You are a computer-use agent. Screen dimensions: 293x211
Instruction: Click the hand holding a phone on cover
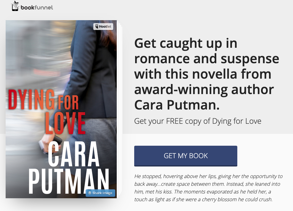[x=50, y=143]
